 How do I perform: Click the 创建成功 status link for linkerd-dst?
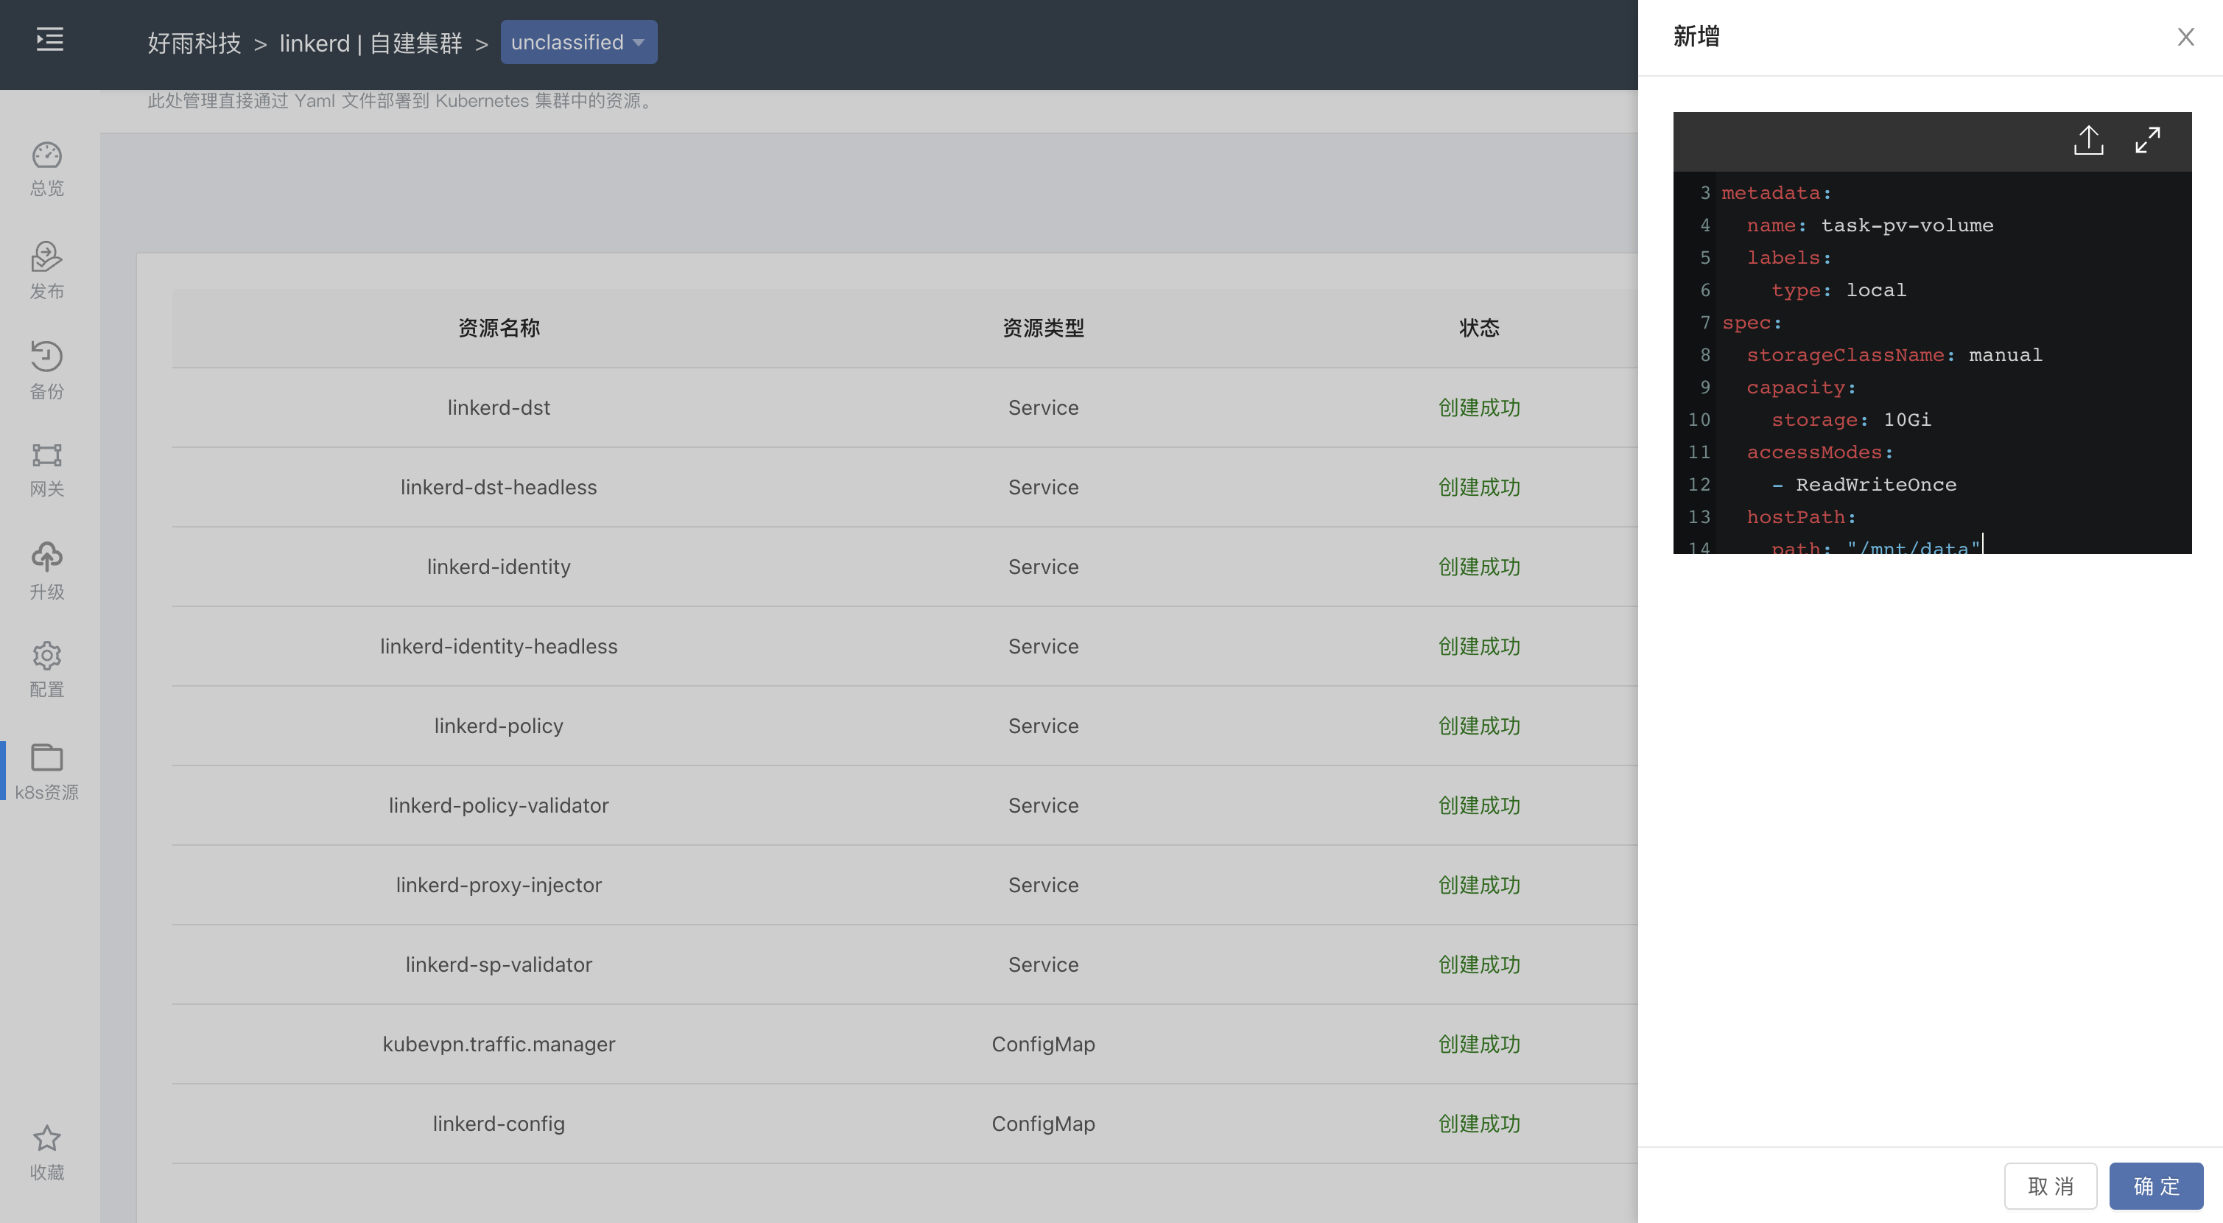(x=1478, y=407)
